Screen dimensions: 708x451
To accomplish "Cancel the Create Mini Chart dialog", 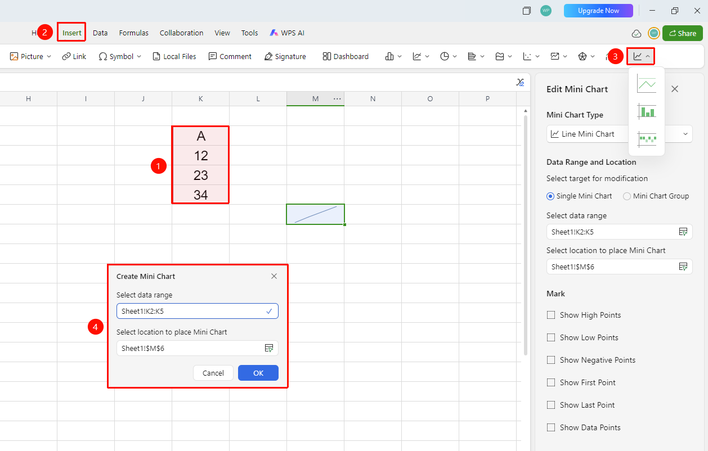I will pos(213,373).
